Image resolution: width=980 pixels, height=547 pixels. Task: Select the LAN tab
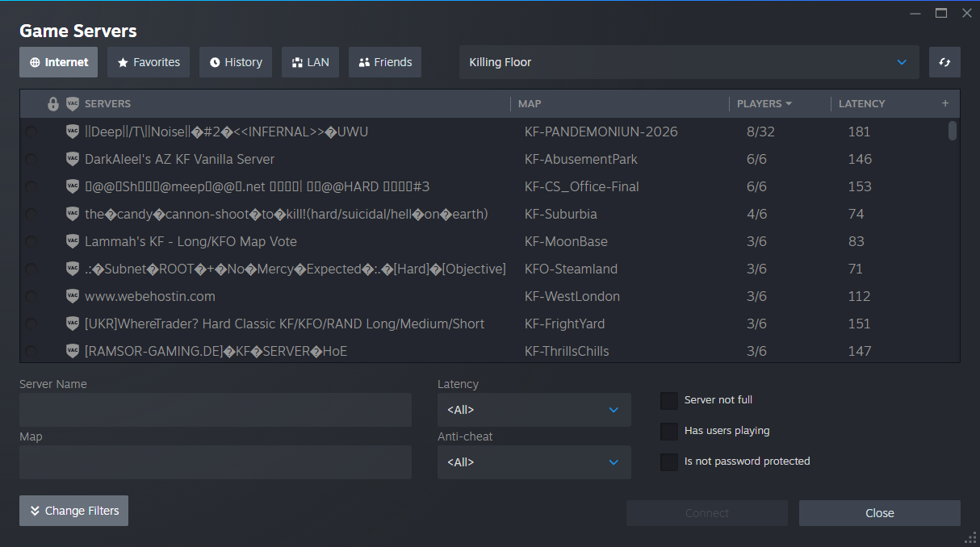310,62
